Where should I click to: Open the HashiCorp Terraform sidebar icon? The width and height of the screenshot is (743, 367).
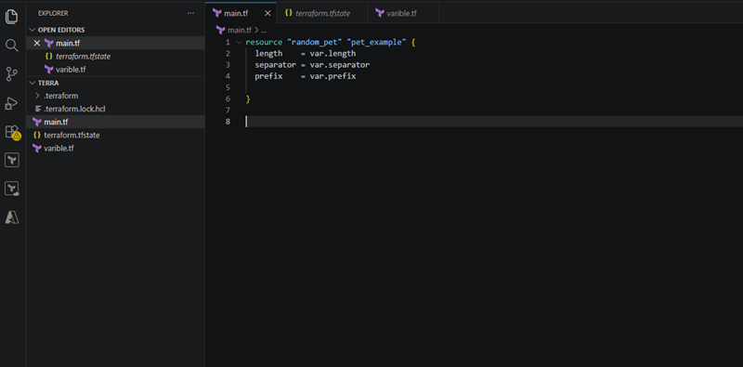(x=12, y=160)
